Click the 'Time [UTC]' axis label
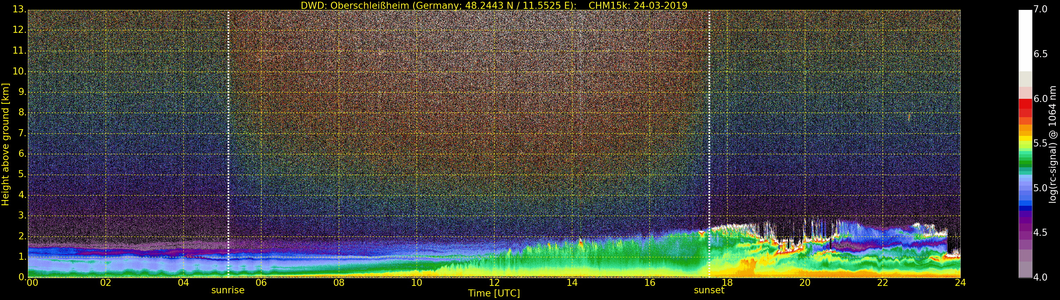Image resolution: width=1060 pixels, height=300 pixels. click(494, 293)
